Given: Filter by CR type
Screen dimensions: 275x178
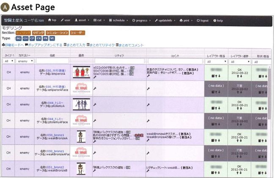Looking at the screenshot, I should [39, 39].
